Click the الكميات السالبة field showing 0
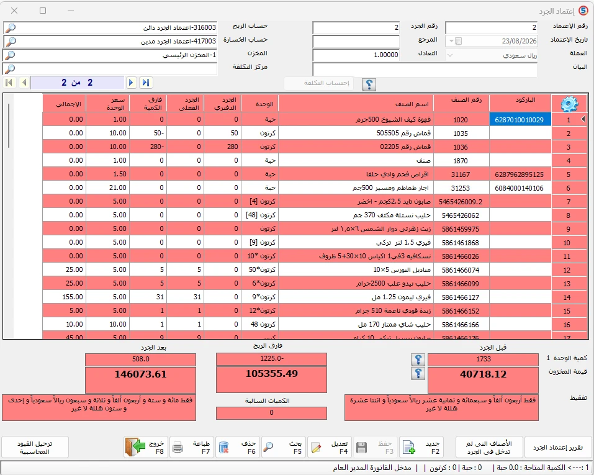 tap(271, 413)
